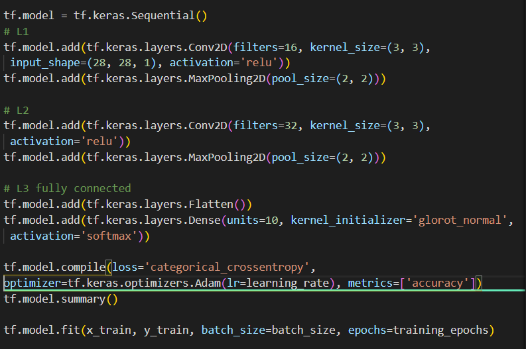Click 'filters=32' in the L2 Conv2D line
The height and width of the screenshot is (349, 526).
(265, 126)
